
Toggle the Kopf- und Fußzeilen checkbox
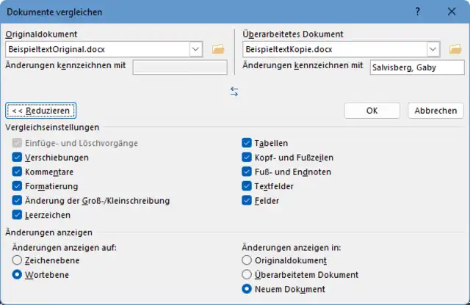pyautogui.click(x=247, y=158)
